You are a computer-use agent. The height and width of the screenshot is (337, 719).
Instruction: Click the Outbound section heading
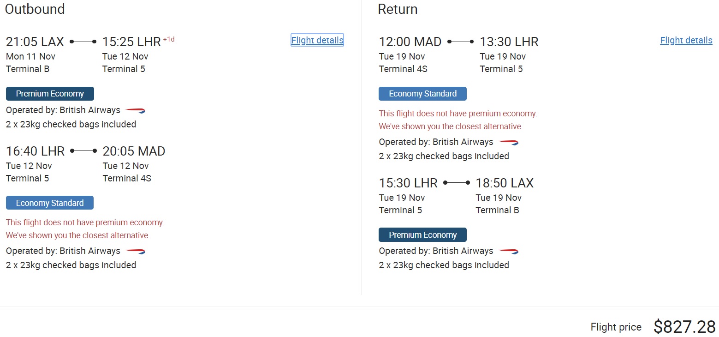point(35,9)
